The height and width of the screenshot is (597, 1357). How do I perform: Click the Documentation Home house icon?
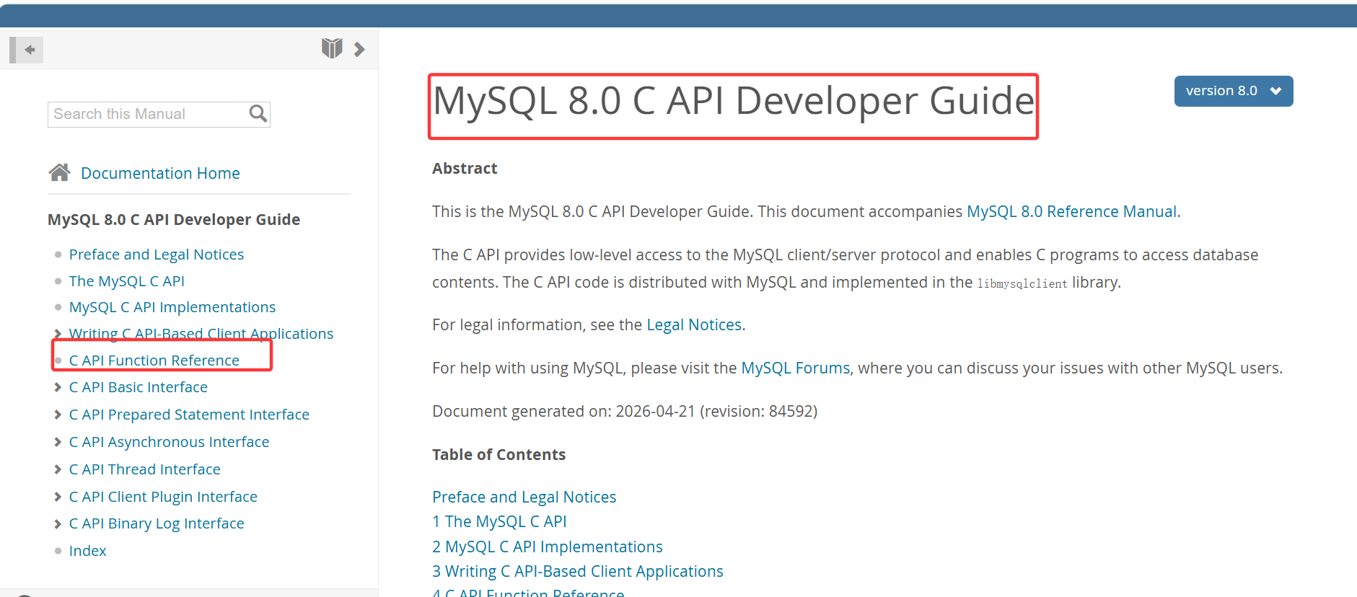click(59, 172)
